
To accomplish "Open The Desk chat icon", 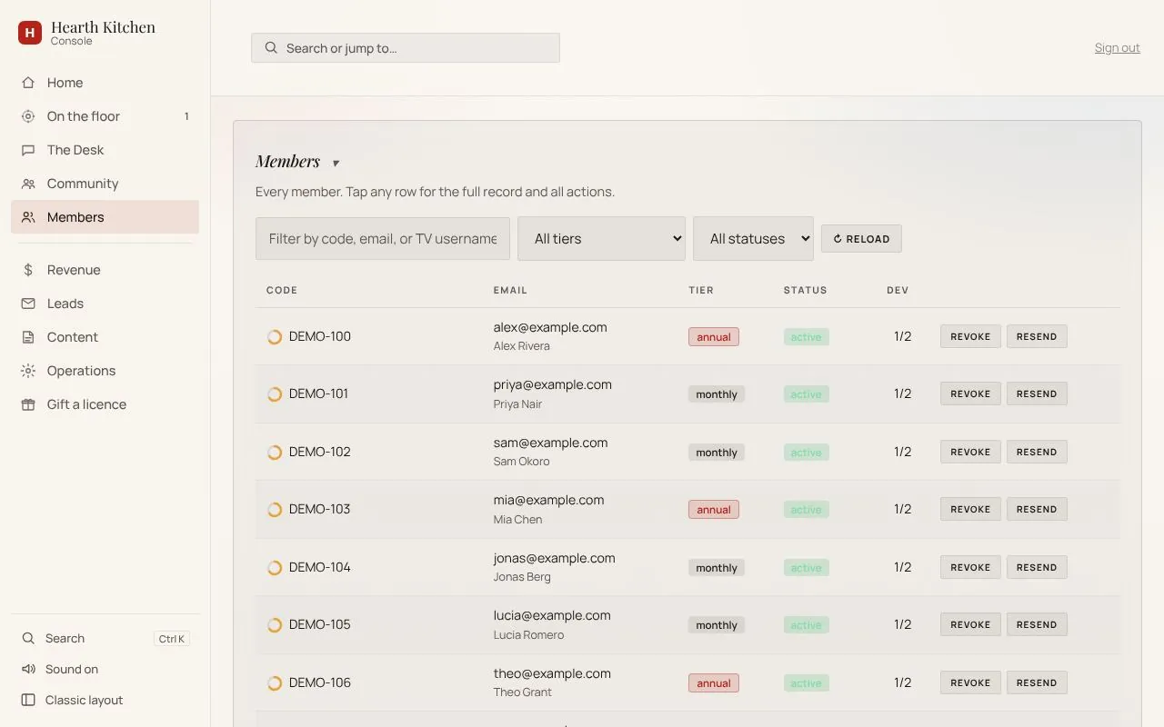I will (x=28, y=150).
